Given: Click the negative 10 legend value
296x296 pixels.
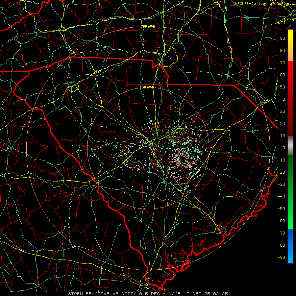Looking at the screenshot, I should click(x=281, y=160).
